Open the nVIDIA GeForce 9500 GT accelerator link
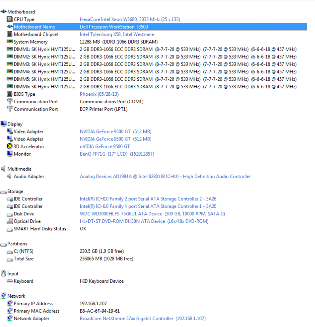This screenshot has height=327, width=315. pyautogui.click(x=104, y=146)
